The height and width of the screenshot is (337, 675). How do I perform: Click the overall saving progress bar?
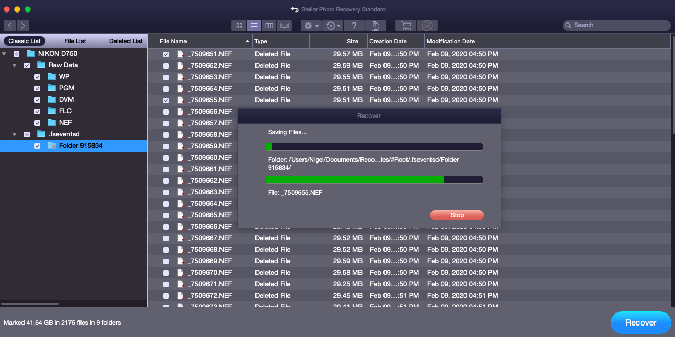[375, 147]
